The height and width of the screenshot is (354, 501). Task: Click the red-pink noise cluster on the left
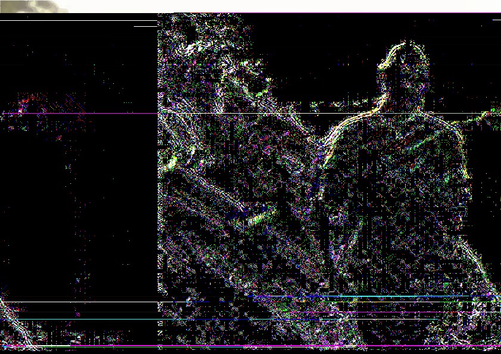tap(23, 104)
